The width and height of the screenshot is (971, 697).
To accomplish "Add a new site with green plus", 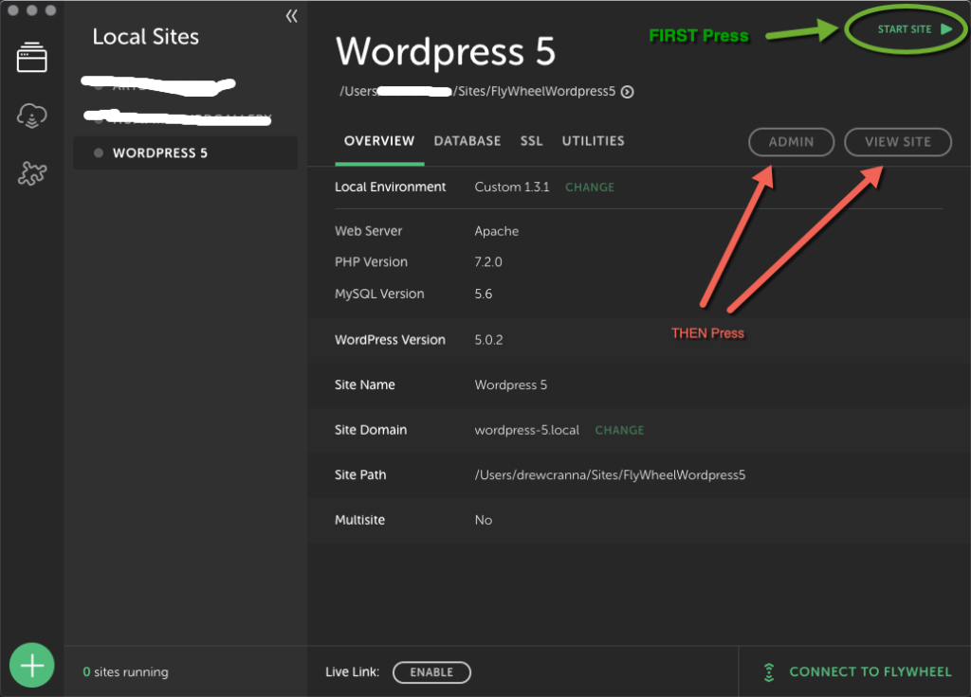I will (x=32, y=665).
